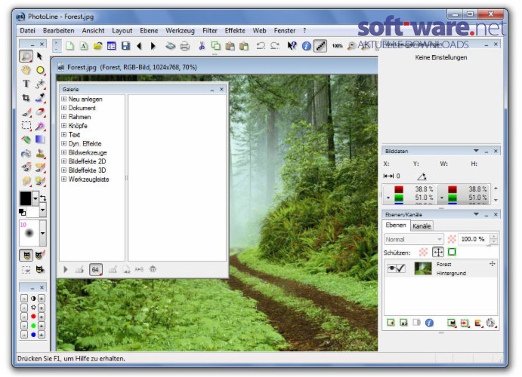Image resolution: width=522 pixels, height=377 pixels.
Task: Set zoom to 100% in toolbar
Action: coord(337,46)
